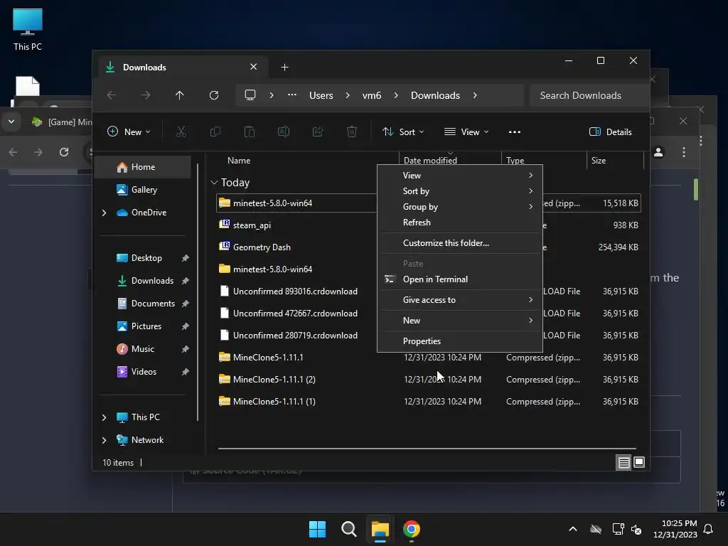Open Chrome tab list dropdown arrow
Image resolution: width=728 pixels, height=546 pixels.
coord(11,122)
